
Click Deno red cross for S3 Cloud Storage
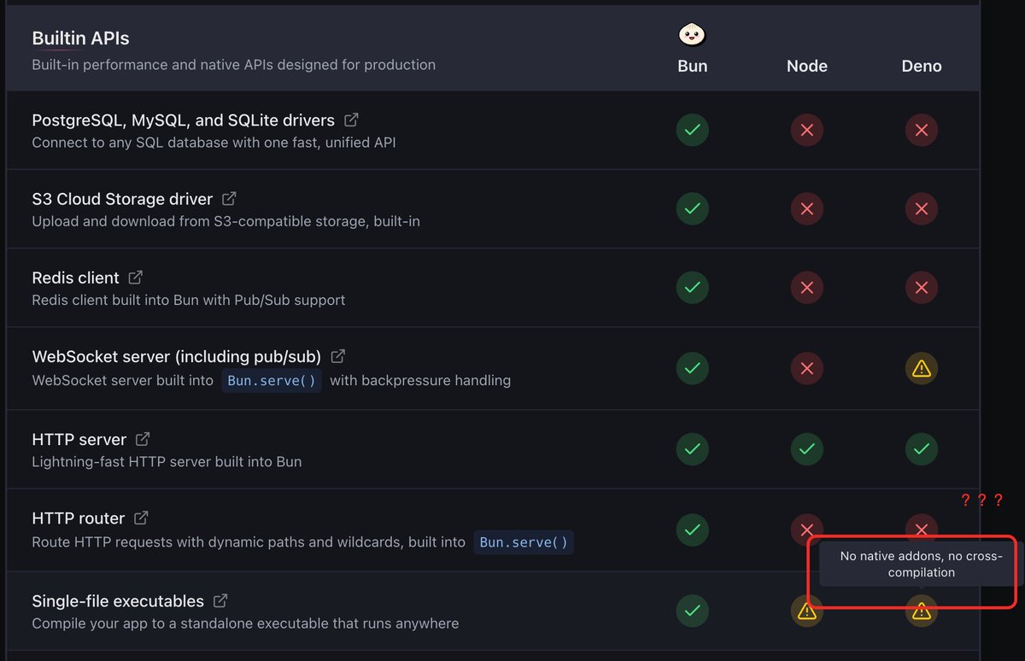(x=921, y=208)
